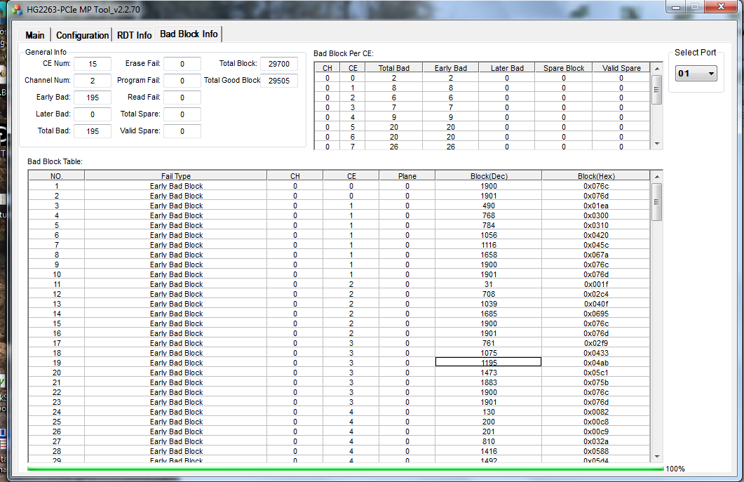This screenshot has width=744, height=482.
Task: Click hex value 0x0300
Action: [596, 215]
